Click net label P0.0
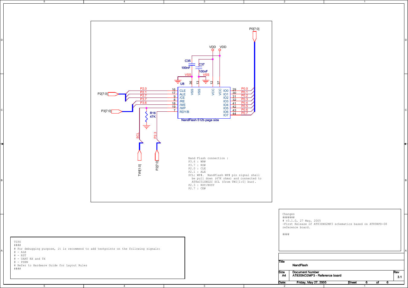408x288 pixels. pyautogui.click(x=244, y=89)
